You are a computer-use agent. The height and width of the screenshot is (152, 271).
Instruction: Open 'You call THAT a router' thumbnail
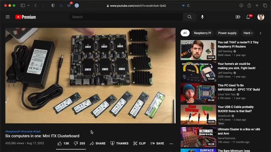[198, 50]
